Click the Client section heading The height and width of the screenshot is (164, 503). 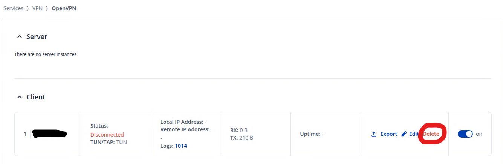click(36, 97)
